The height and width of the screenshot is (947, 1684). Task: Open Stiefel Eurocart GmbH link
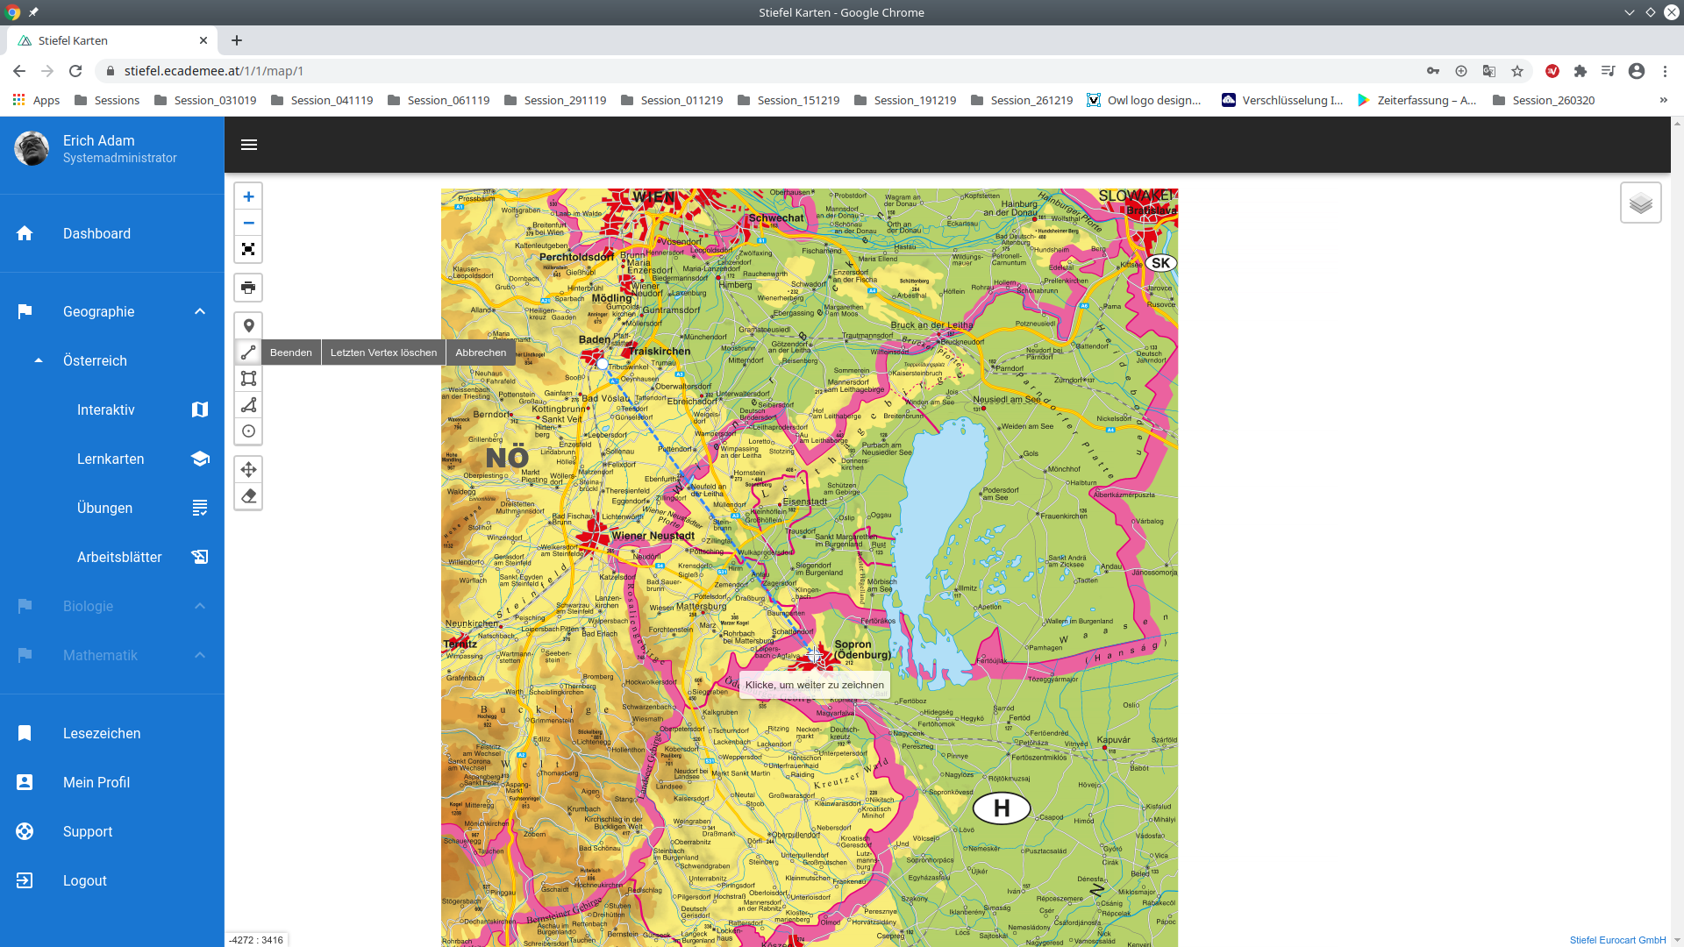pos(1617,940)
